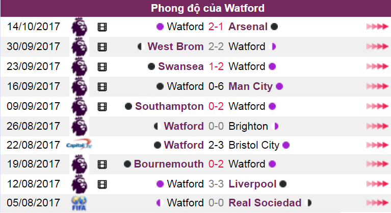This screenshot has width=391, height=213.
Task: Click film icon on Bournemouth match row
Action: click(x=102, y=164)
